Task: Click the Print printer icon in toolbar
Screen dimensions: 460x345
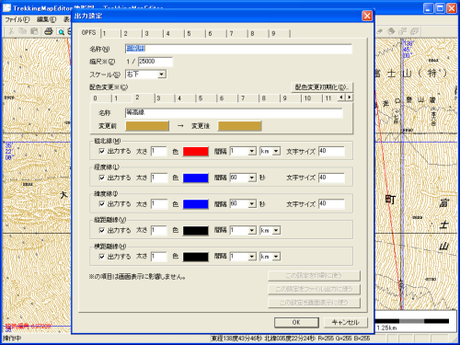Action: (x=49, y=31)
